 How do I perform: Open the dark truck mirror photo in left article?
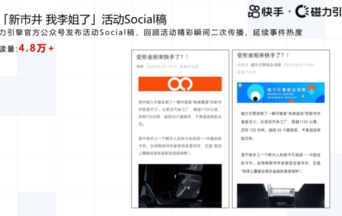pyautogui.click(x=180, y=185)
